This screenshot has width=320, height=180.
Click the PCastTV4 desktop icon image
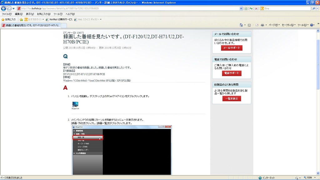point(75,106)
